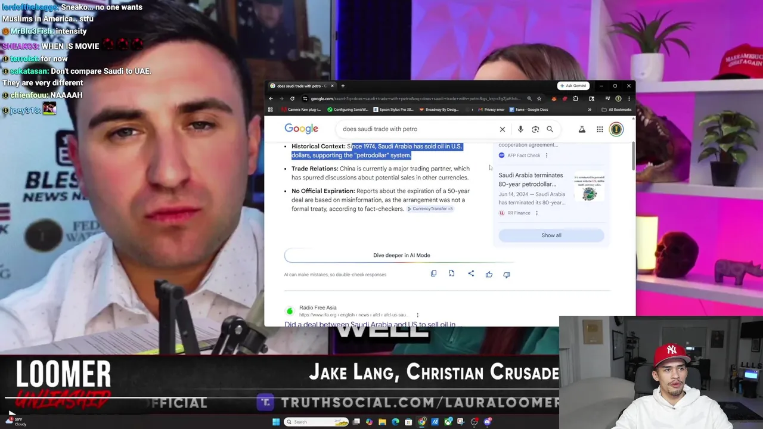Click the 'Historical Context:' bullet heading
763x429 pixels.
[318, 147]
